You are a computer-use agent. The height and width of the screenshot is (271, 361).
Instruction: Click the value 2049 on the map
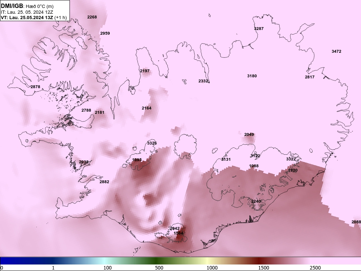249,134
